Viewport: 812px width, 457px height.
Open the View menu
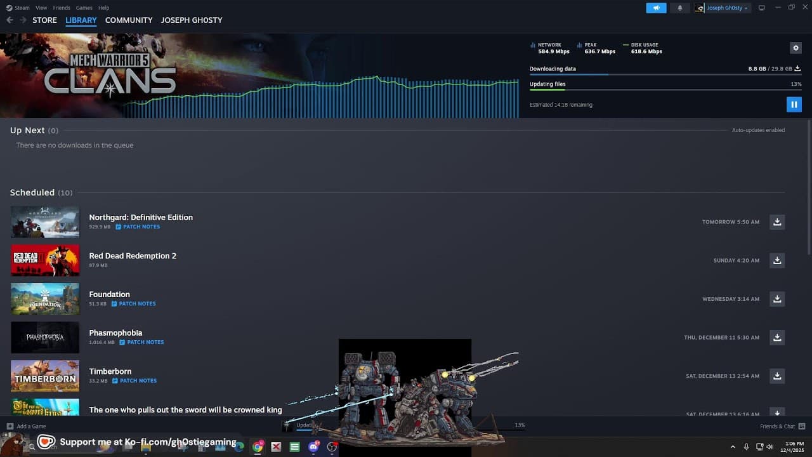tap(41, 8)
